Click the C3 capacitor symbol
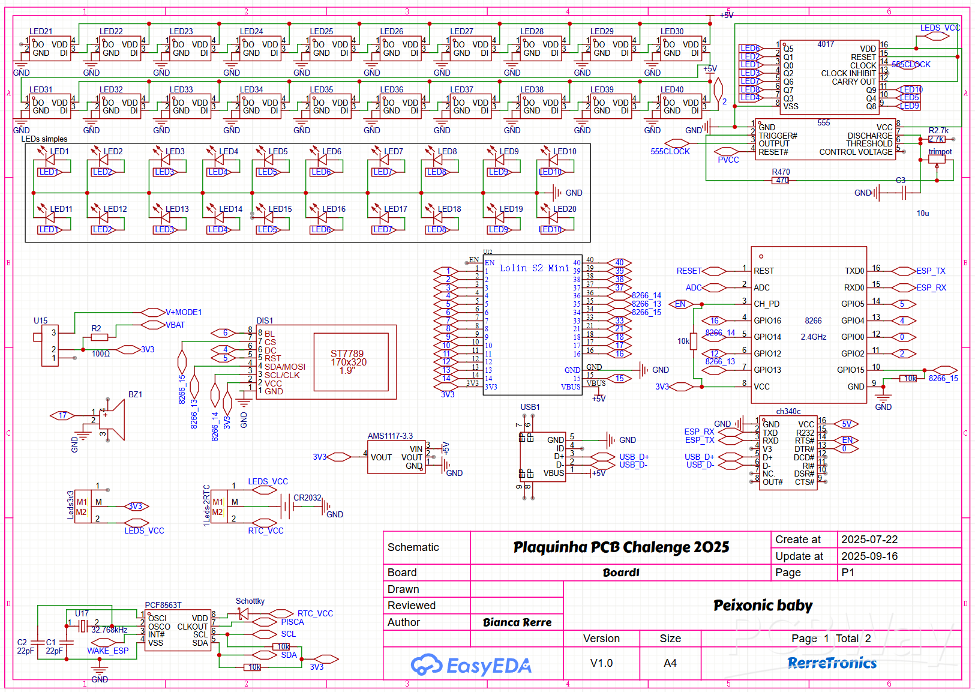Image resolution: width=975 pixels, height=692 pixels. [904, 193]
